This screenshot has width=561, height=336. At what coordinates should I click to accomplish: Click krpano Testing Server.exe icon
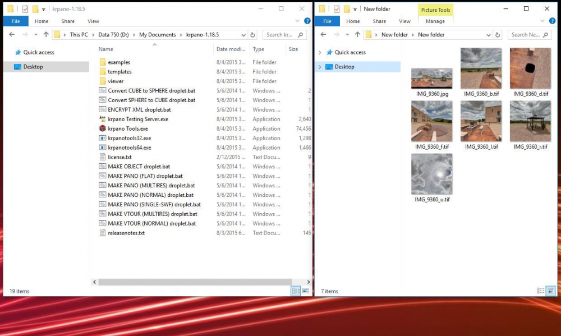click(102, 119)
